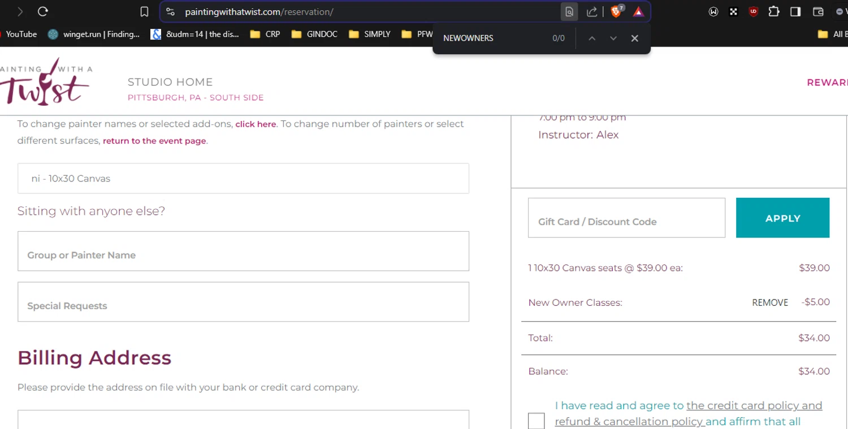Toggle the browser sidebar panel icon
This screenshot has width=848, height=429.
(x=795, y=11)
